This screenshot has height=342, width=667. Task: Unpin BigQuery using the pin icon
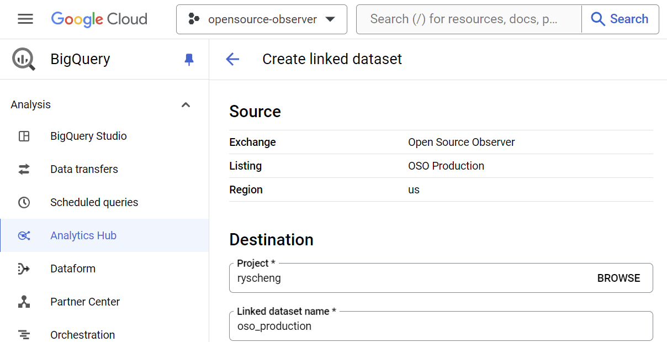point(189,59)
